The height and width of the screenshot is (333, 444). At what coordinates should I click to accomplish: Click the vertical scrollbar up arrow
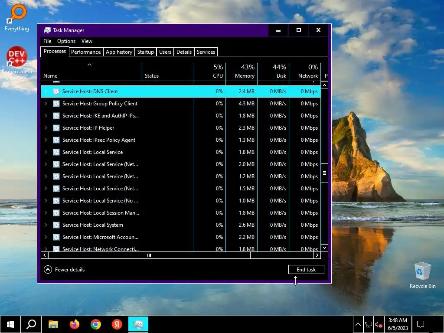tap(324, 85)
